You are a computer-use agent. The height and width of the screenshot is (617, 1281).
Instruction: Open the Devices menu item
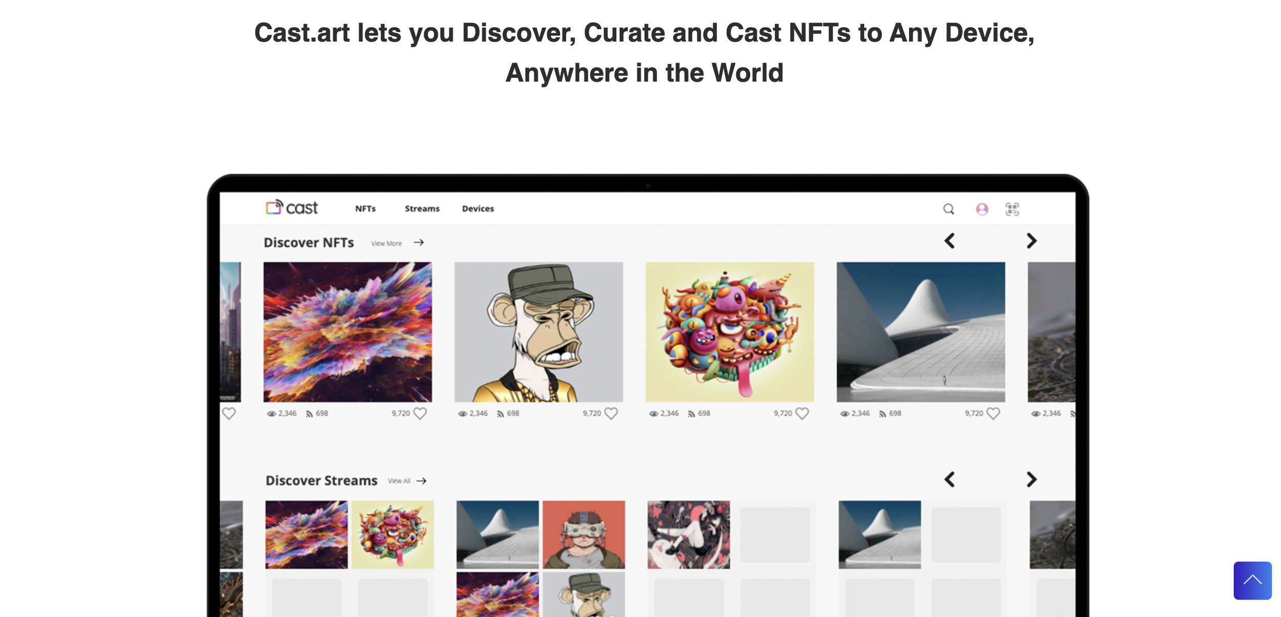point(478,208)
